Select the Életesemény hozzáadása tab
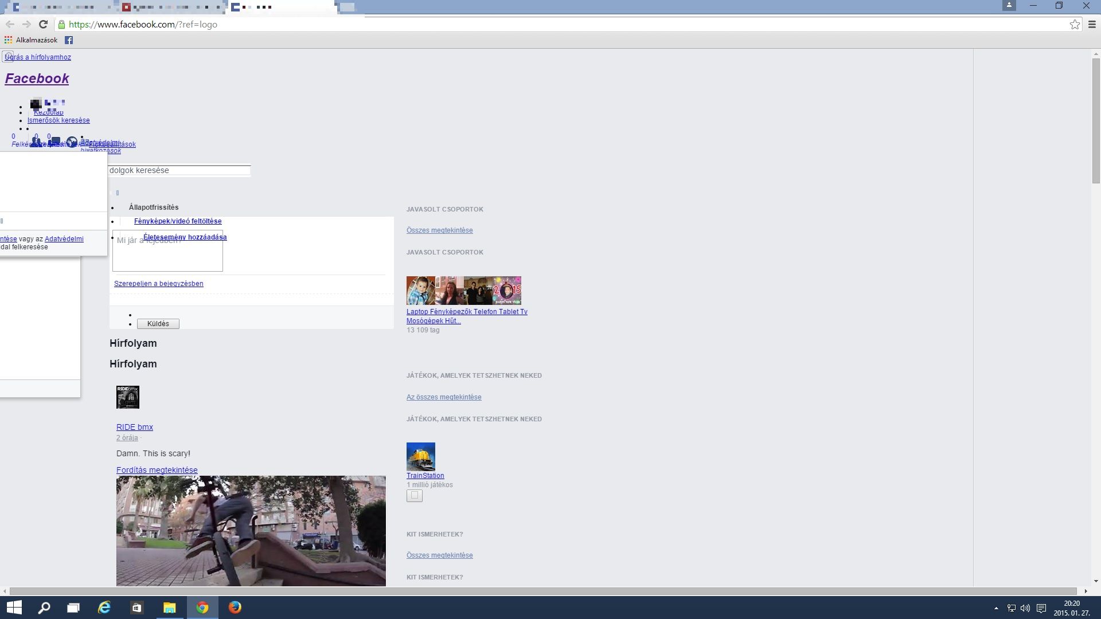This screenshot has height=619, width=1101. [x=185, y=237]
